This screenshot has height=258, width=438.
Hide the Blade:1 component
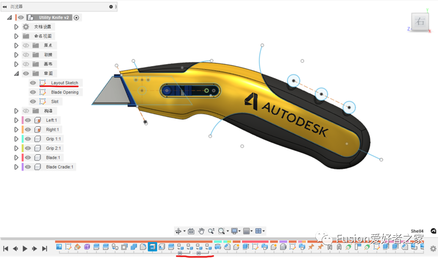pos(28,157)
